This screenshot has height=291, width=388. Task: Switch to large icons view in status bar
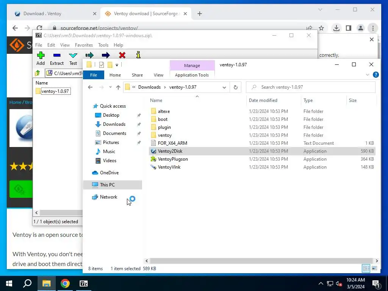374,268
